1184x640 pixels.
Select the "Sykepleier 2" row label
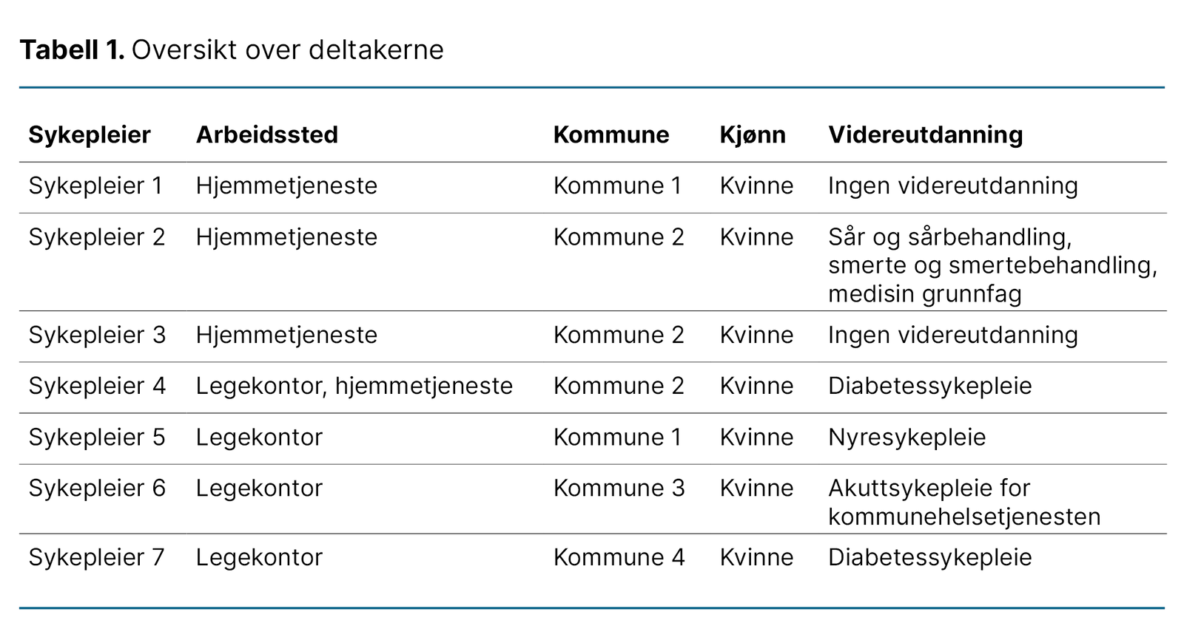(x=97, y=236)
